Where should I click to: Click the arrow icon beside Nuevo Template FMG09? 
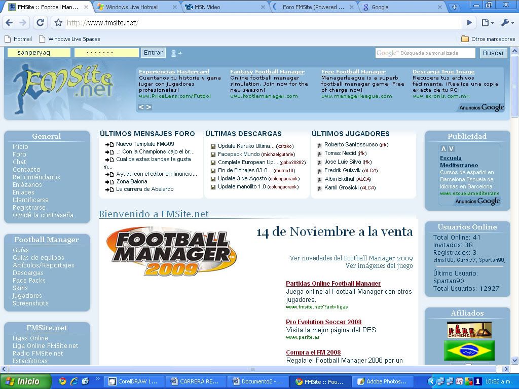(109, 144)
